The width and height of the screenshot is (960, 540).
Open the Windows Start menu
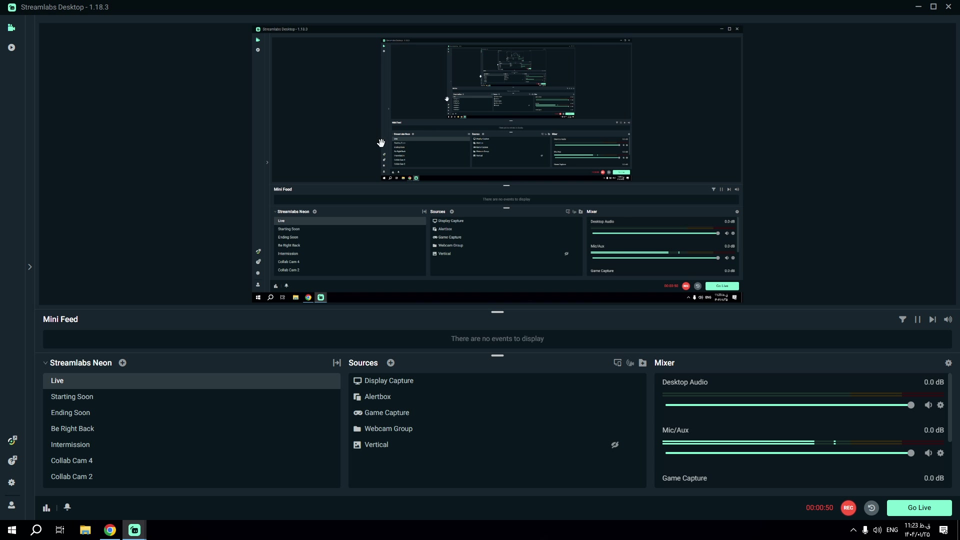(12, 530)
